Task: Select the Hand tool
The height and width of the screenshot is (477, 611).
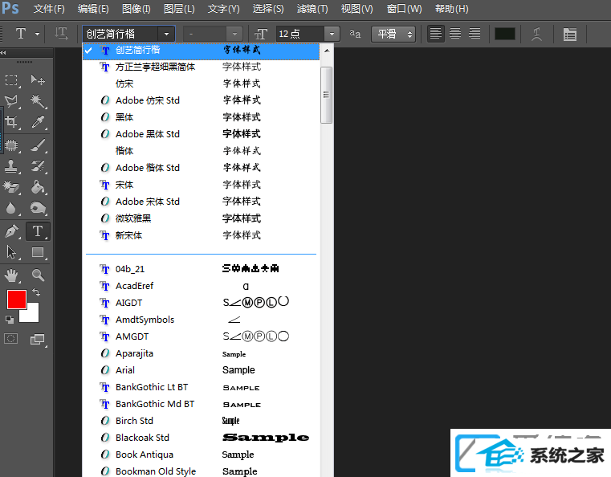Action: tap(12, 275)
